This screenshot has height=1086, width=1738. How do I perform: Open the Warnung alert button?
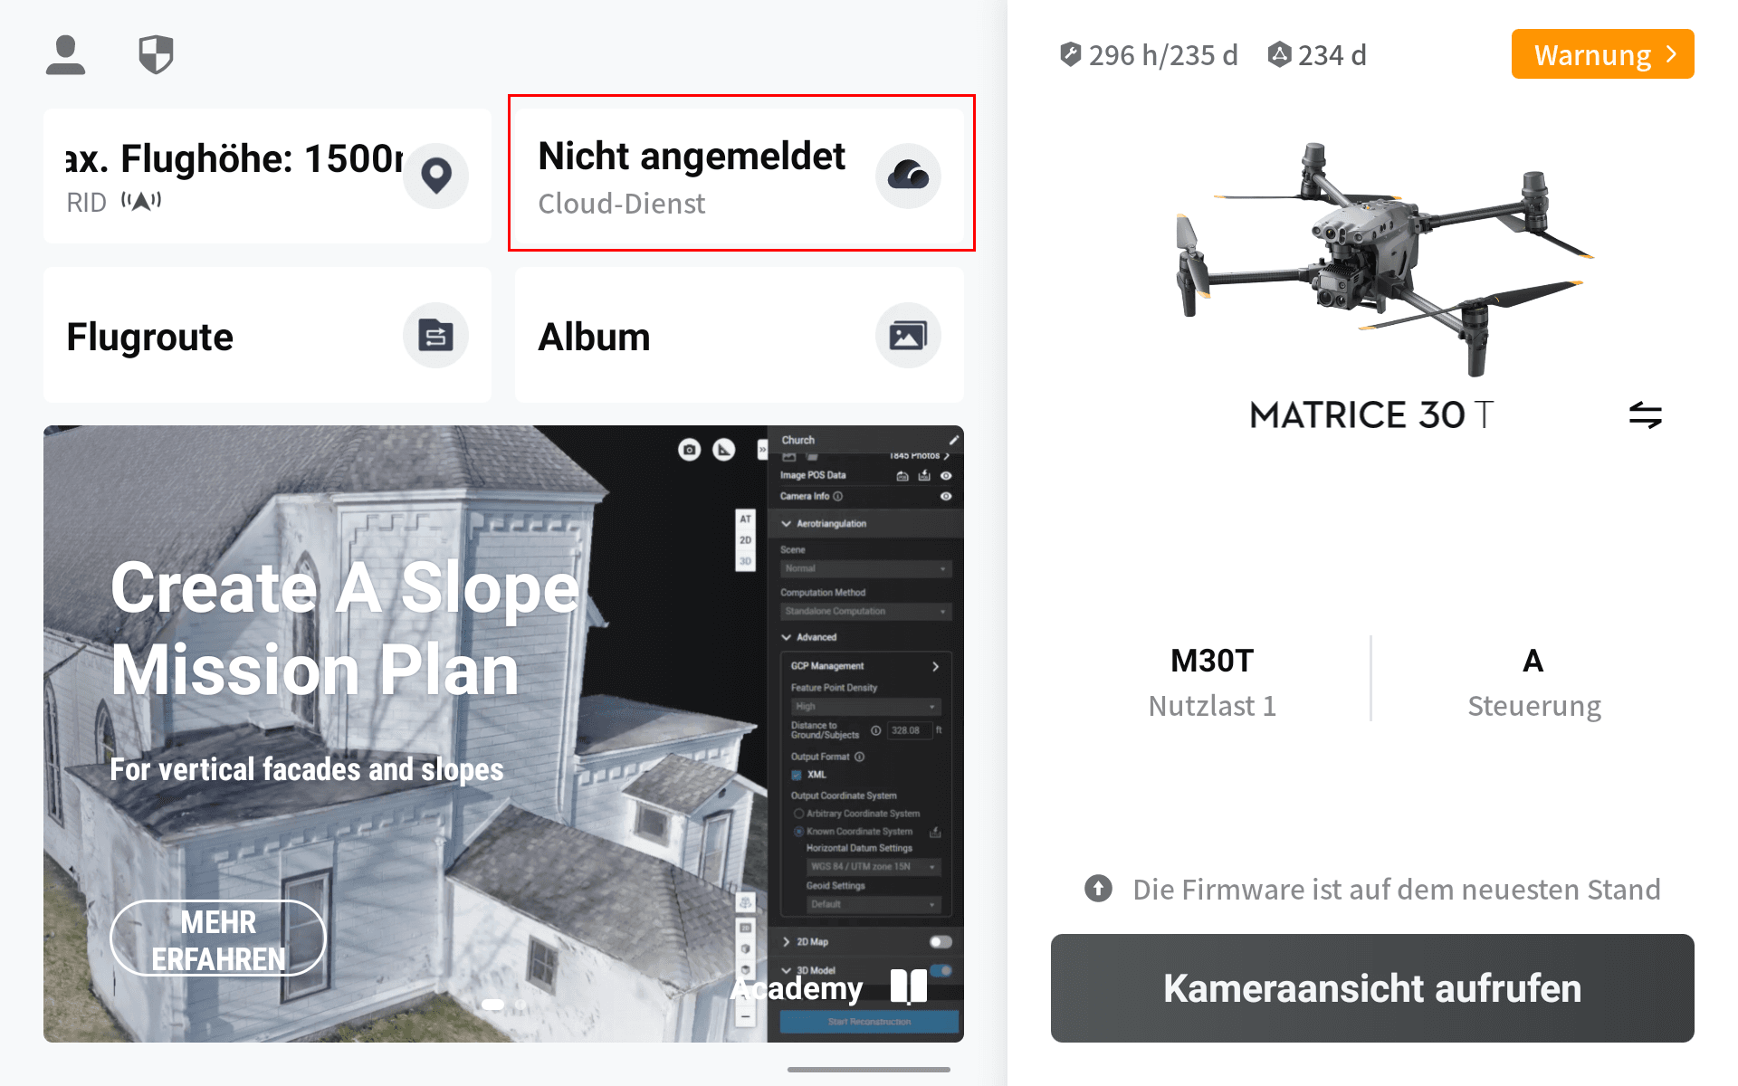(1602, 54)
